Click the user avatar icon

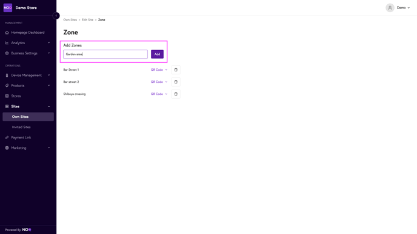pos(390,8)
